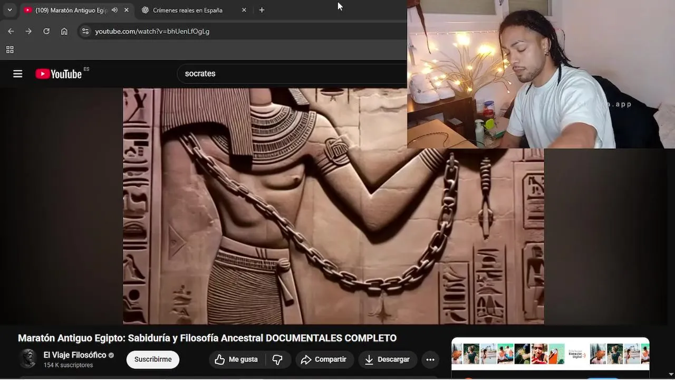View site information icon in address bar

tap(85, 31)
